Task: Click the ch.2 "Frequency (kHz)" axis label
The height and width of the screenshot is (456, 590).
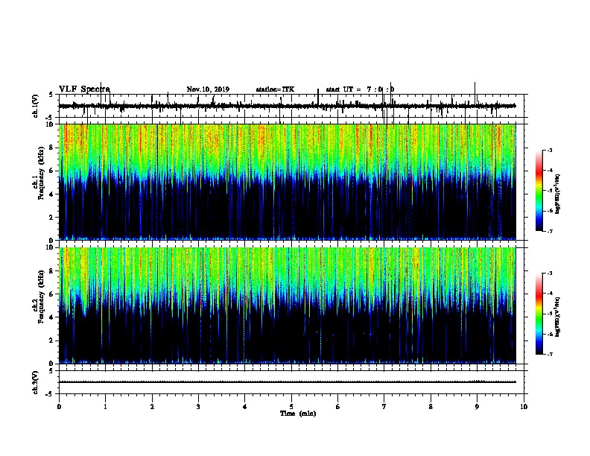Action: coord(41,297)
